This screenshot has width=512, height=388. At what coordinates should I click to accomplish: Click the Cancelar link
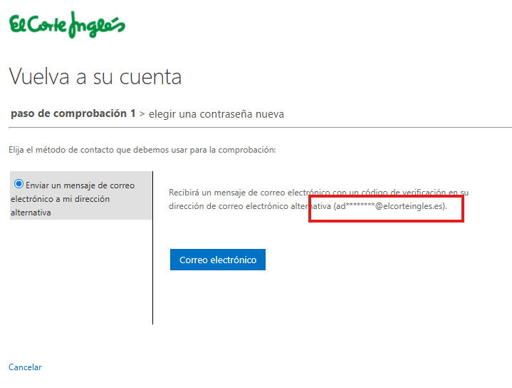pyautogui.click(x=25, y=367)
